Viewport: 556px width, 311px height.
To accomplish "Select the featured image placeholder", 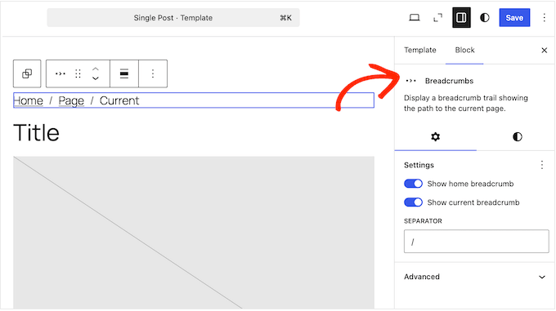I will pos(194,233).
